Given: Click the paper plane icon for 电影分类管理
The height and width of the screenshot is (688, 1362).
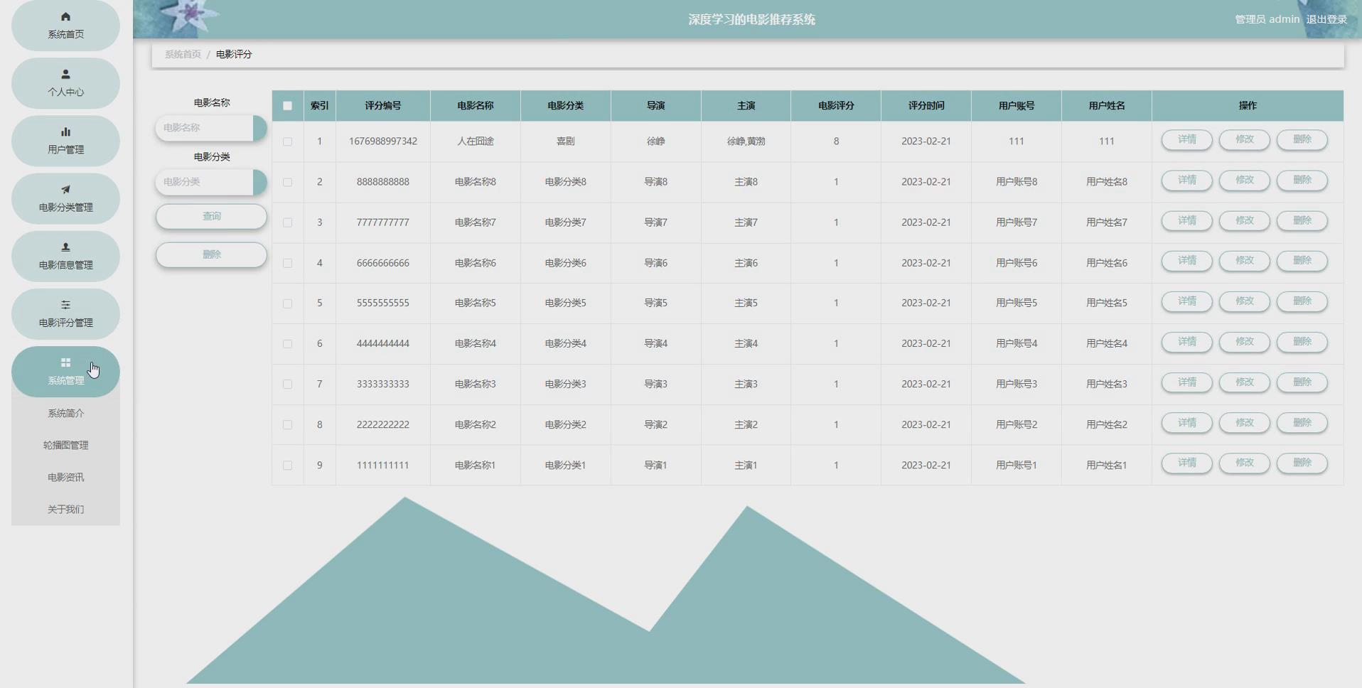Looking at the screenshot, I should point(65,189).
